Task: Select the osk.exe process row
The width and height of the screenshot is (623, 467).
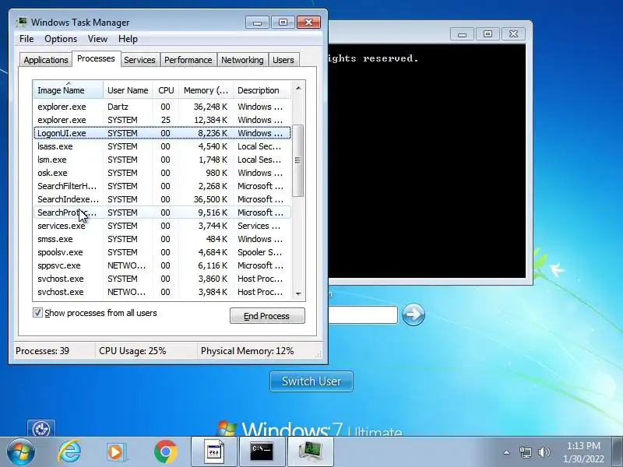Action: pyautogui.click(x=162, y=173)
